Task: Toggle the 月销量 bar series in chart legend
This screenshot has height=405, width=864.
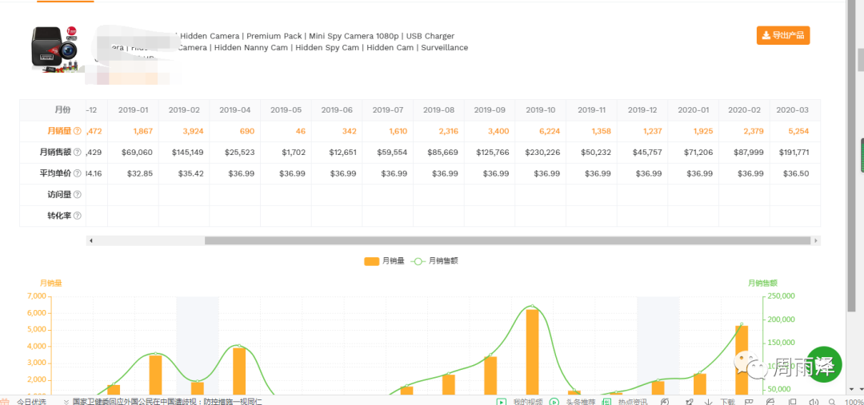Action: pyautogui.click(x=384, y=260)
